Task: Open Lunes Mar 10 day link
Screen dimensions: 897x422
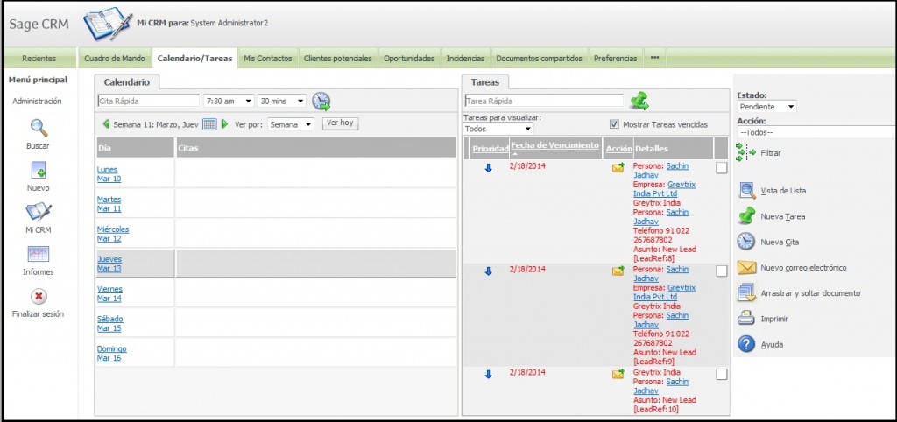Action: pyautogui.click(x=109, y=174)
